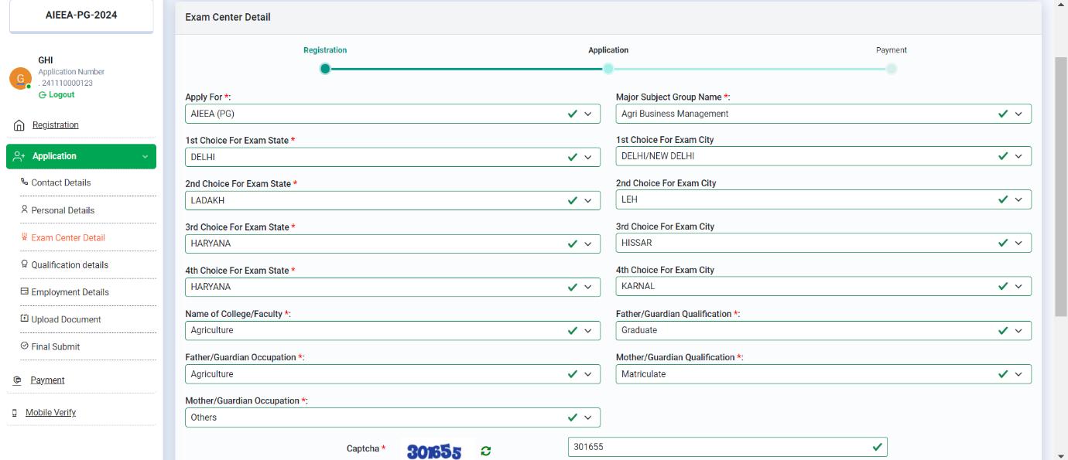Open 4th Choice For Exam City dropdown
This screenshot has height=460, width=1068.
(823, 286)
